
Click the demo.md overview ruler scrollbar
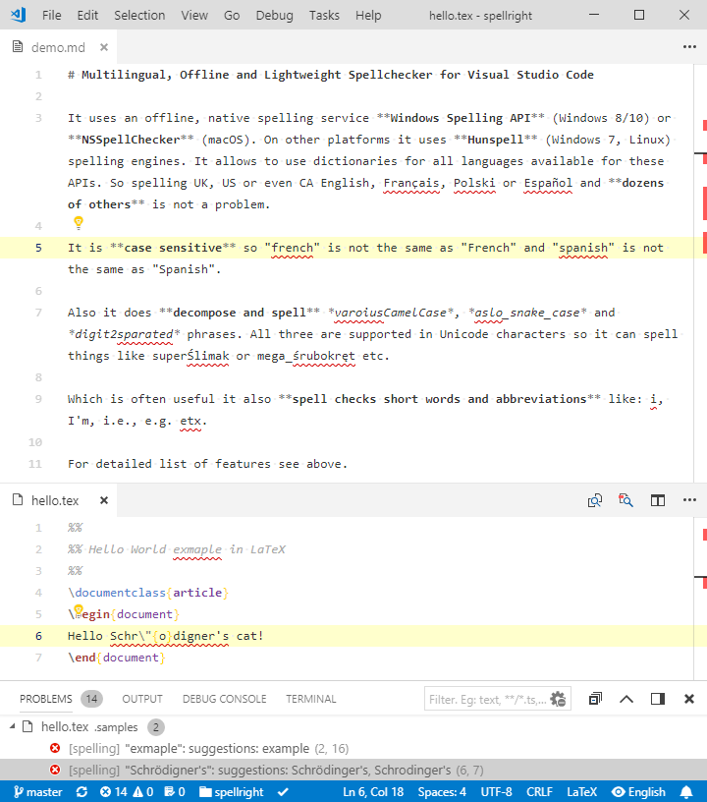tap(700, 273)
